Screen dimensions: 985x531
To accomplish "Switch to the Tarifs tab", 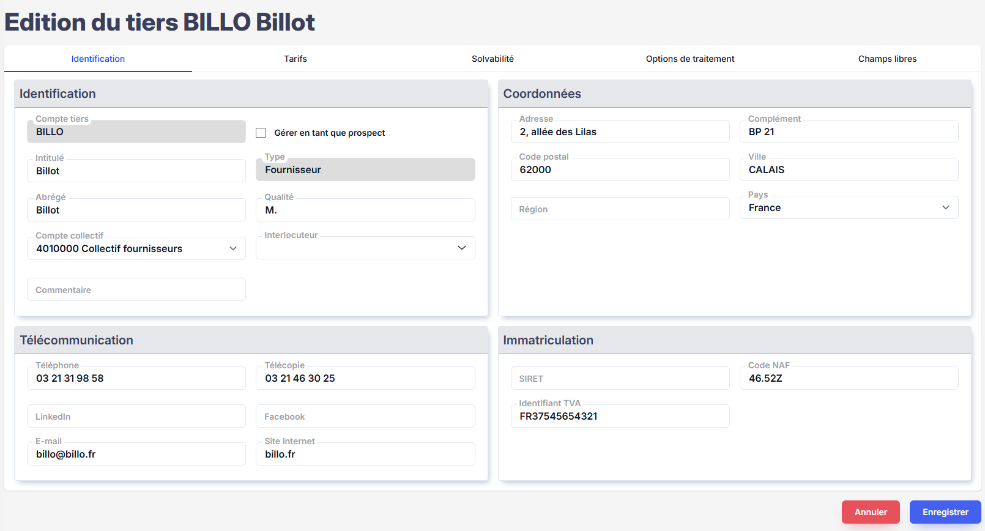I will (295, 59).
